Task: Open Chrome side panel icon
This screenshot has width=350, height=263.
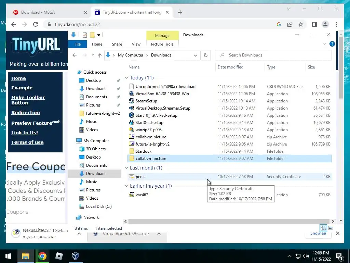Action: pos(314,24)
